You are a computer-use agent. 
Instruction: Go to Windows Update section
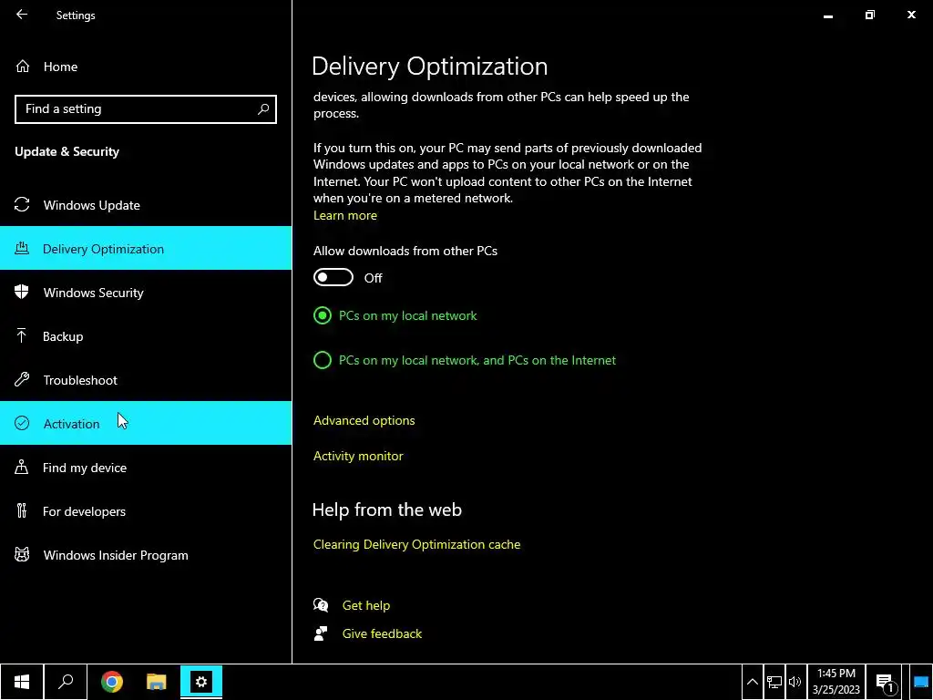pyautogui.click(x=146, y=205)
